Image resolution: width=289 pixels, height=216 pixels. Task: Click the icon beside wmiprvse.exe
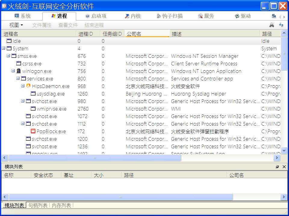click(33, 108)
